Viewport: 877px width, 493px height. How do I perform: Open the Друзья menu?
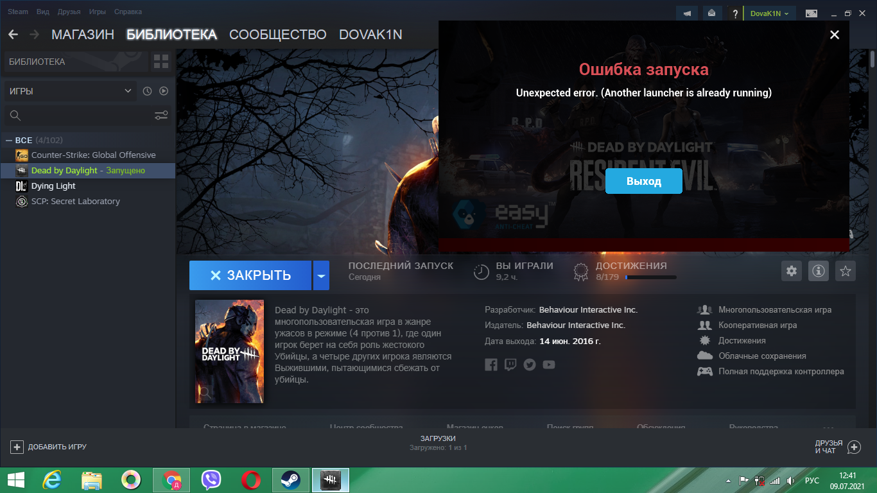point(69,12)
